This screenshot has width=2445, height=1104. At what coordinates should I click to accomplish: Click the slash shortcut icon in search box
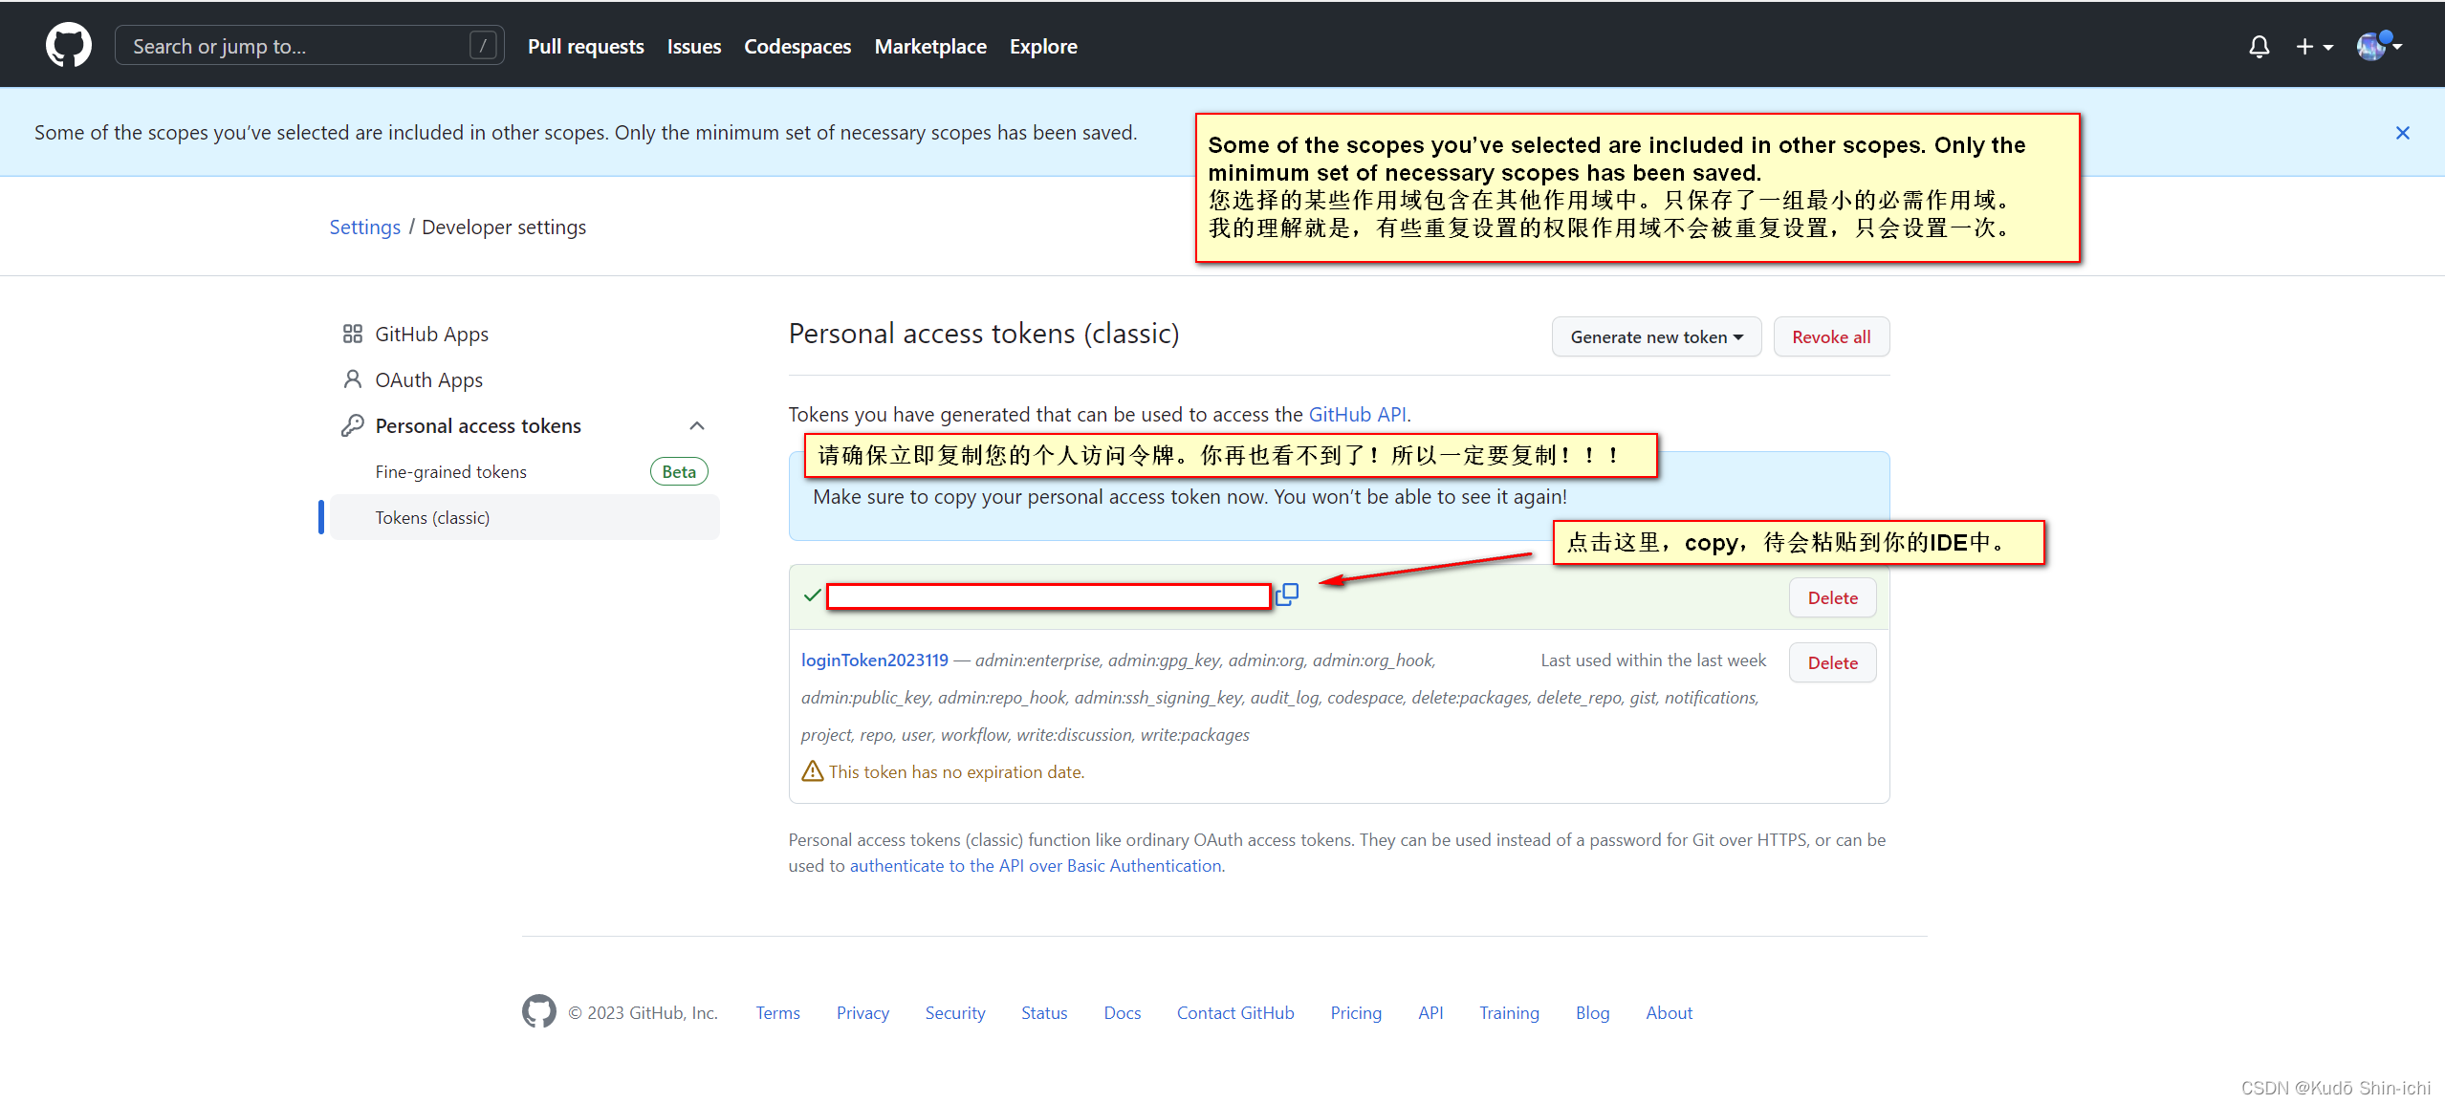tap(483, 45)
